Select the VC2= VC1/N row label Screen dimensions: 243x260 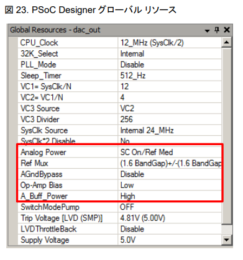point(42,97)
